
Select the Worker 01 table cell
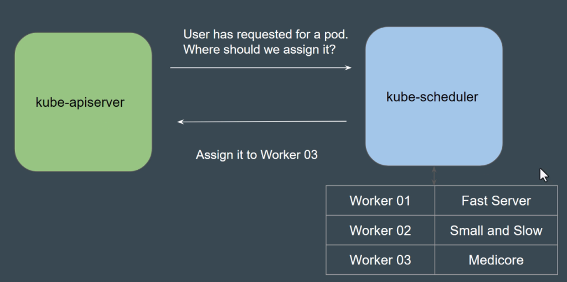[x=380, y=201]
